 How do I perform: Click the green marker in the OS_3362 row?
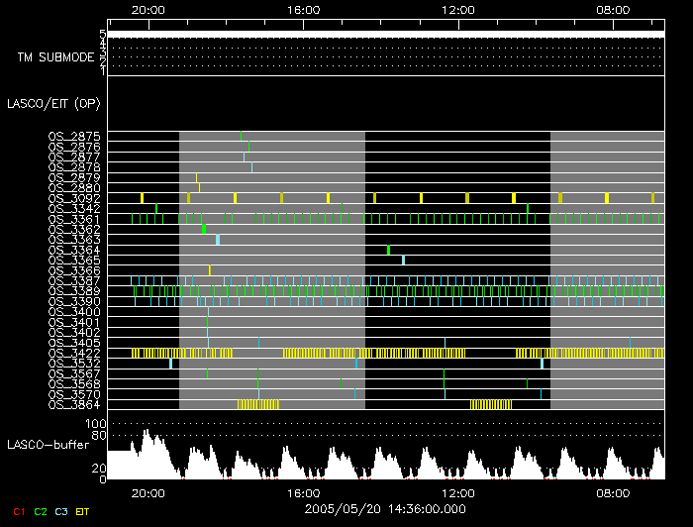[204, 229]
